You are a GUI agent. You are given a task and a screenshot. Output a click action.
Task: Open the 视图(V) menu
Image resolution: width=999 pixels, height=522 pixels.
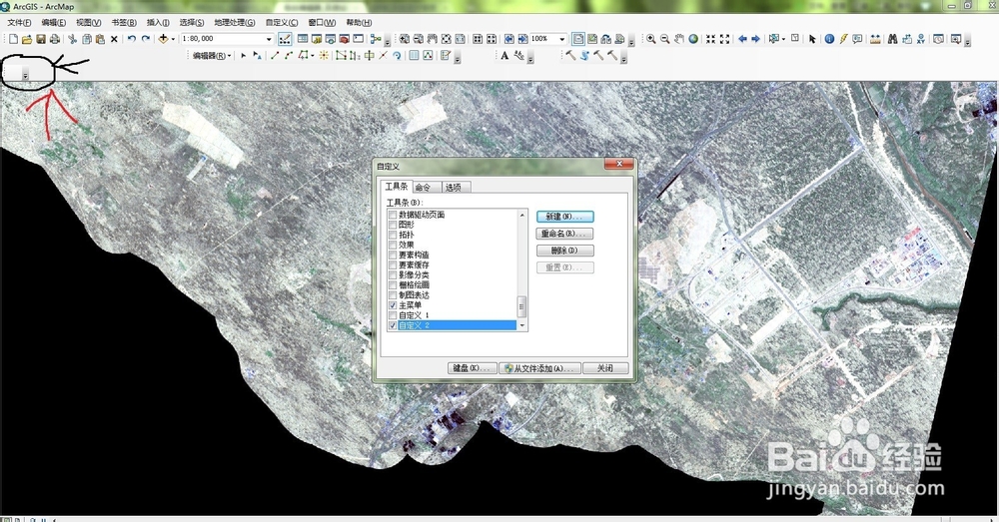89,22
